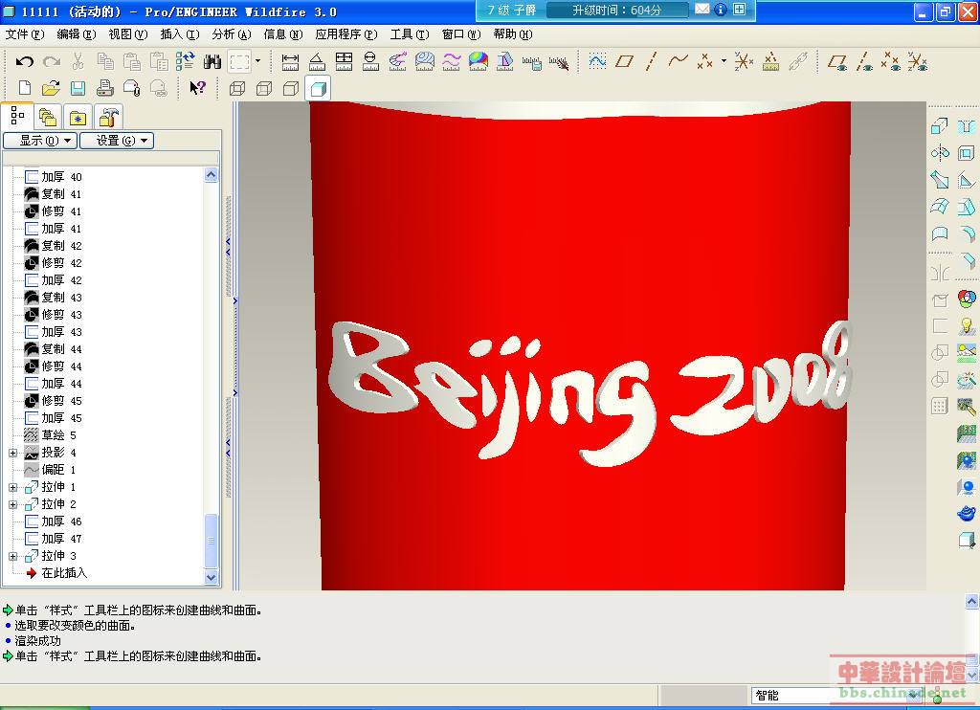Switch to the Favorites navigator tab
The width and height of the screenshot is (980, 710).
(x=78, y=117)
